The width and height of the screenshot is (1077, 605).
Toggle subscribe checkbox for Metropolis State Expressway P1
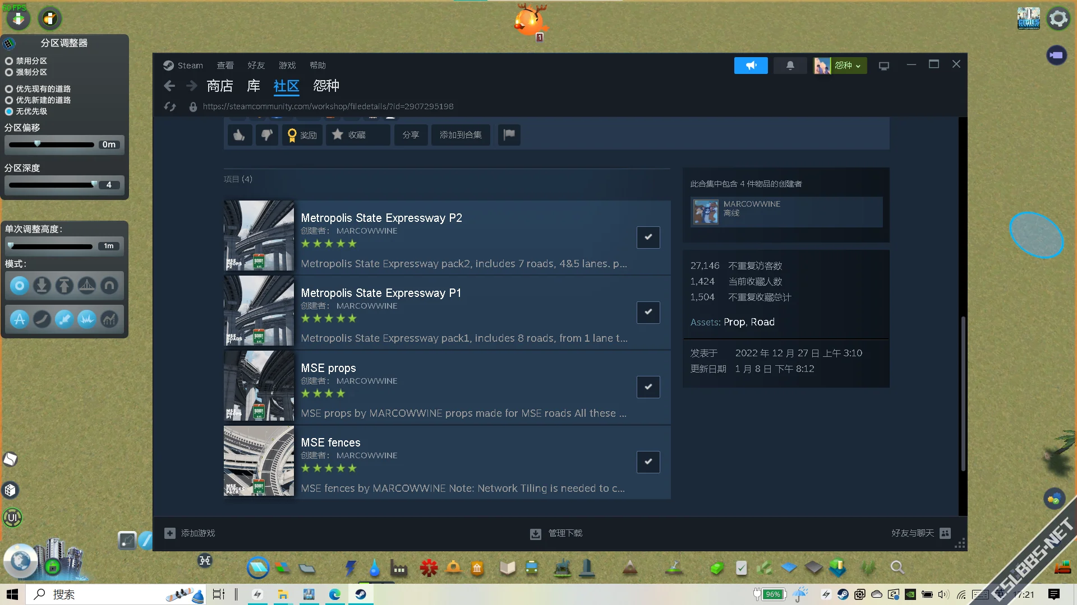pos(648,313)
